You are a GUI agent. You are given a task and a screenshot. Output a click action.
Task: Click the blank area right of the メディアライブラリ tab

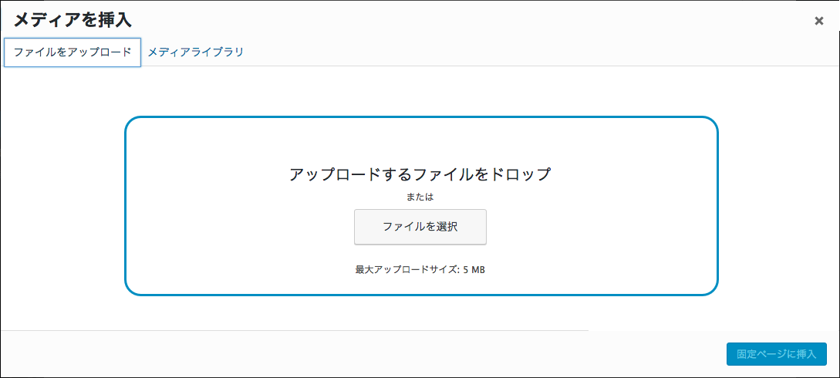point(501,52)
